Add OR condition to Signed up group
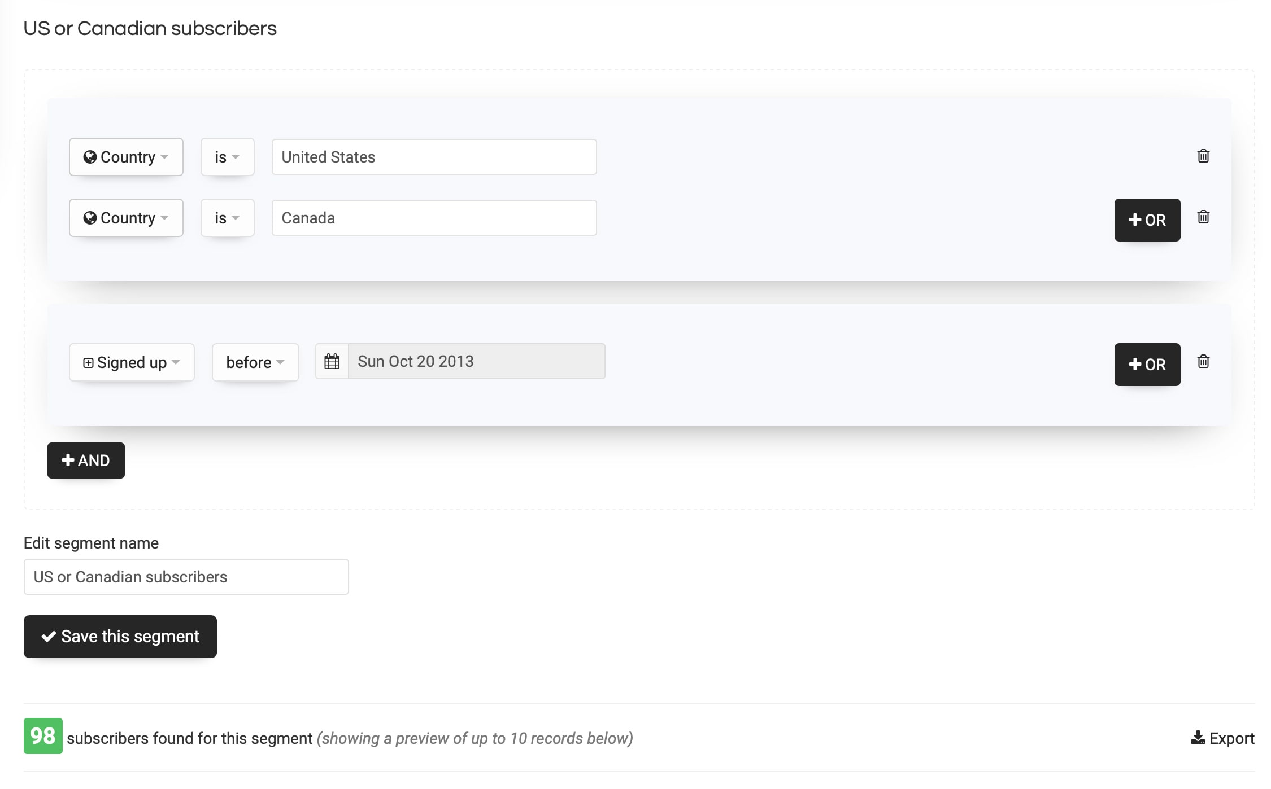The image size is (1271, 789). pos(1147,365)
